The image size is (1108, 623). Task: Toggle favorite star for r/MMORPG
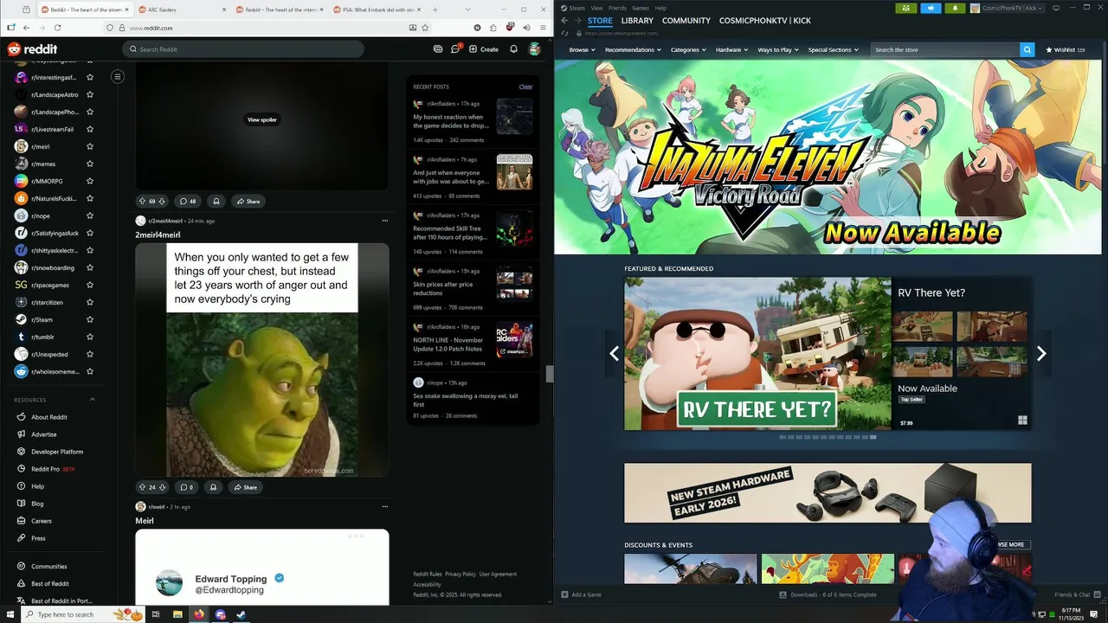pyautogui.click(x=90, y=181)
